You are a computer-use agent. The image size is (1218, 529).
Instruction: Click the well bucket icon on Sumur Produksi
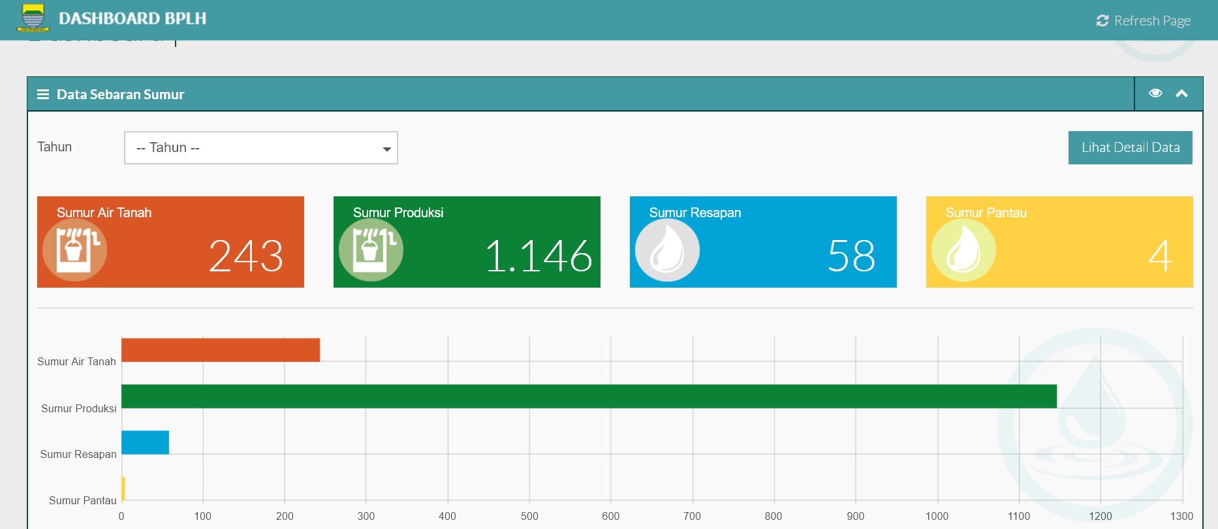tap(371, 250)
